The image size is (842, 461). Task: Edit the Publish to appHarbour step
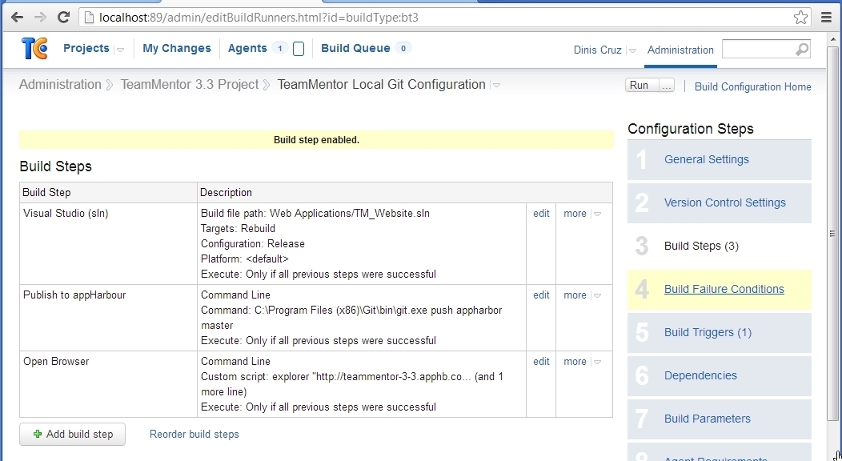click(541, 295)
